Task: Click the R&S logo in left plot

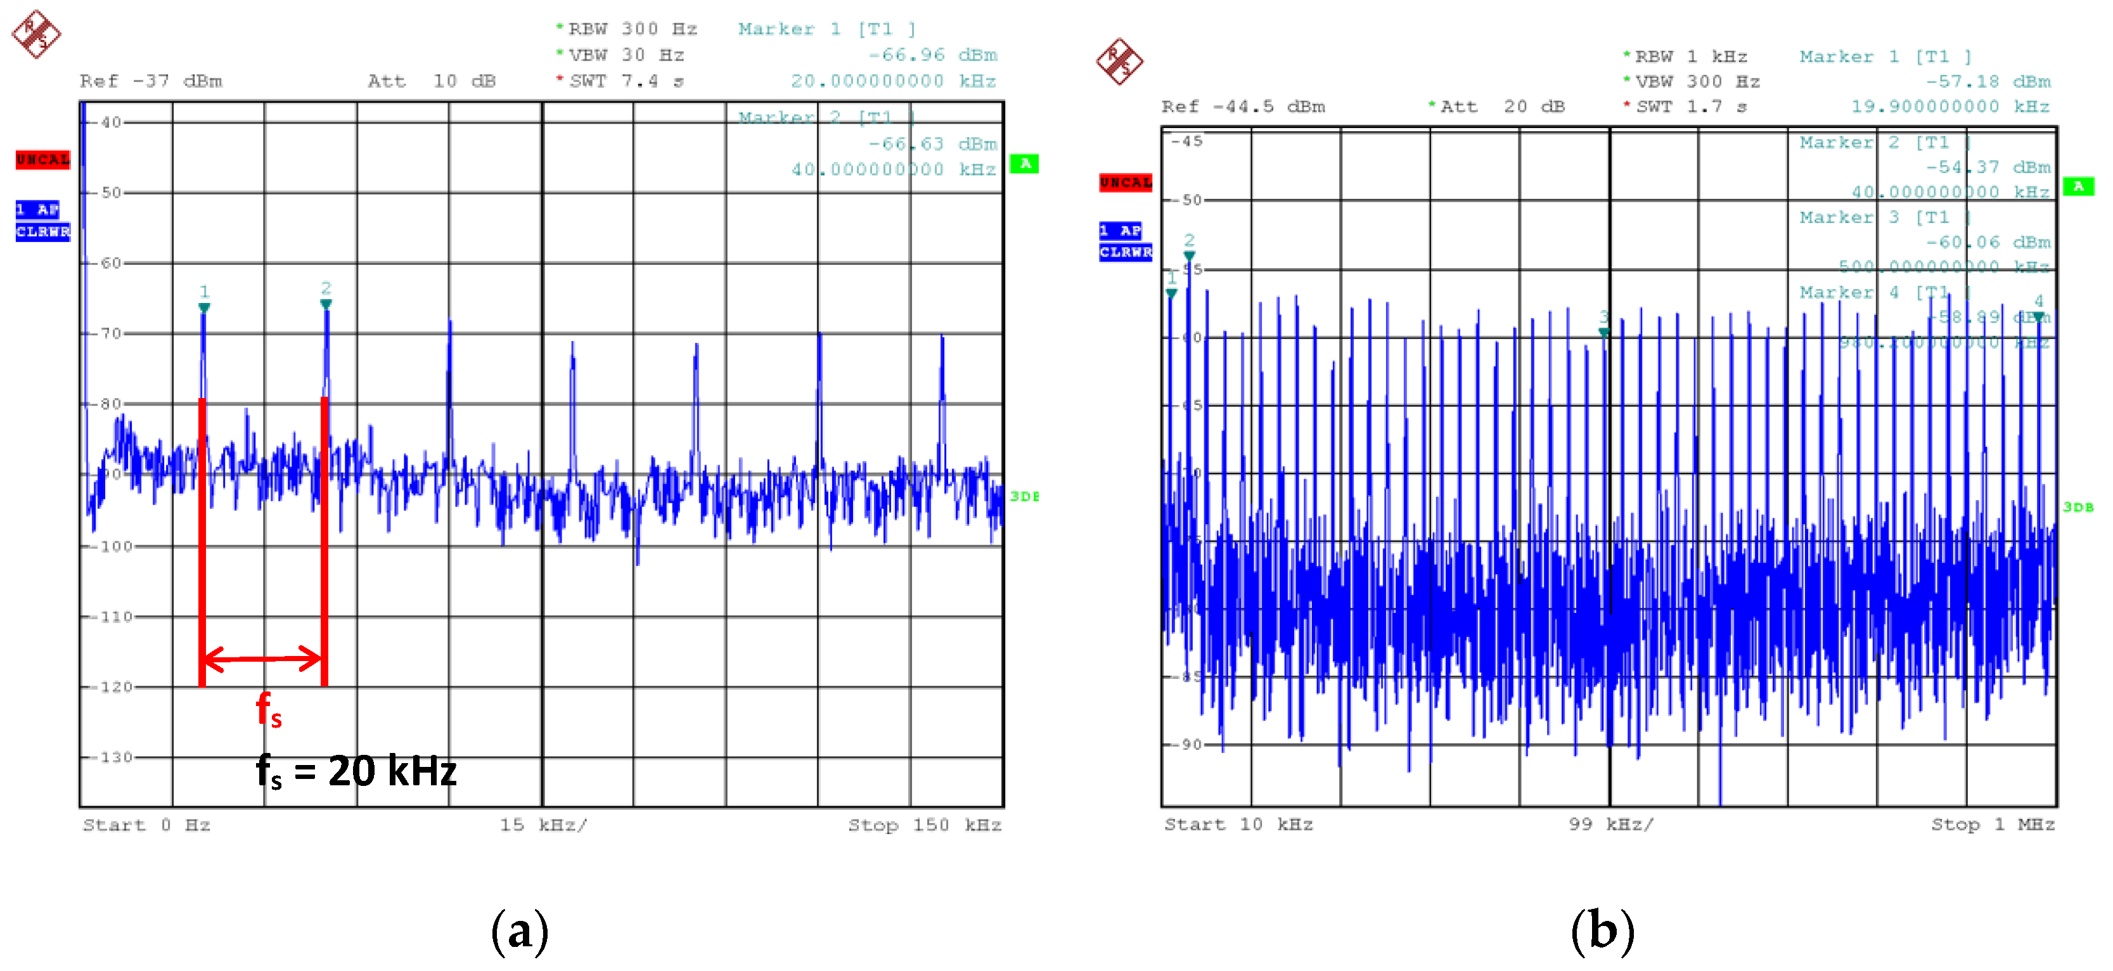Action: point(36,34)
